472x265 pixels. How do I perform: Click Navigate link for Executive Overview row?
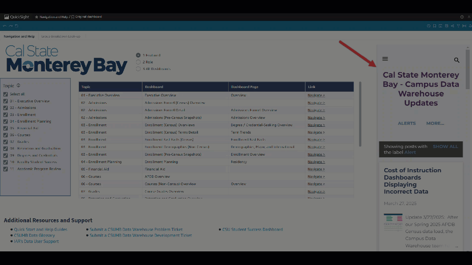(x=316, y=95)
